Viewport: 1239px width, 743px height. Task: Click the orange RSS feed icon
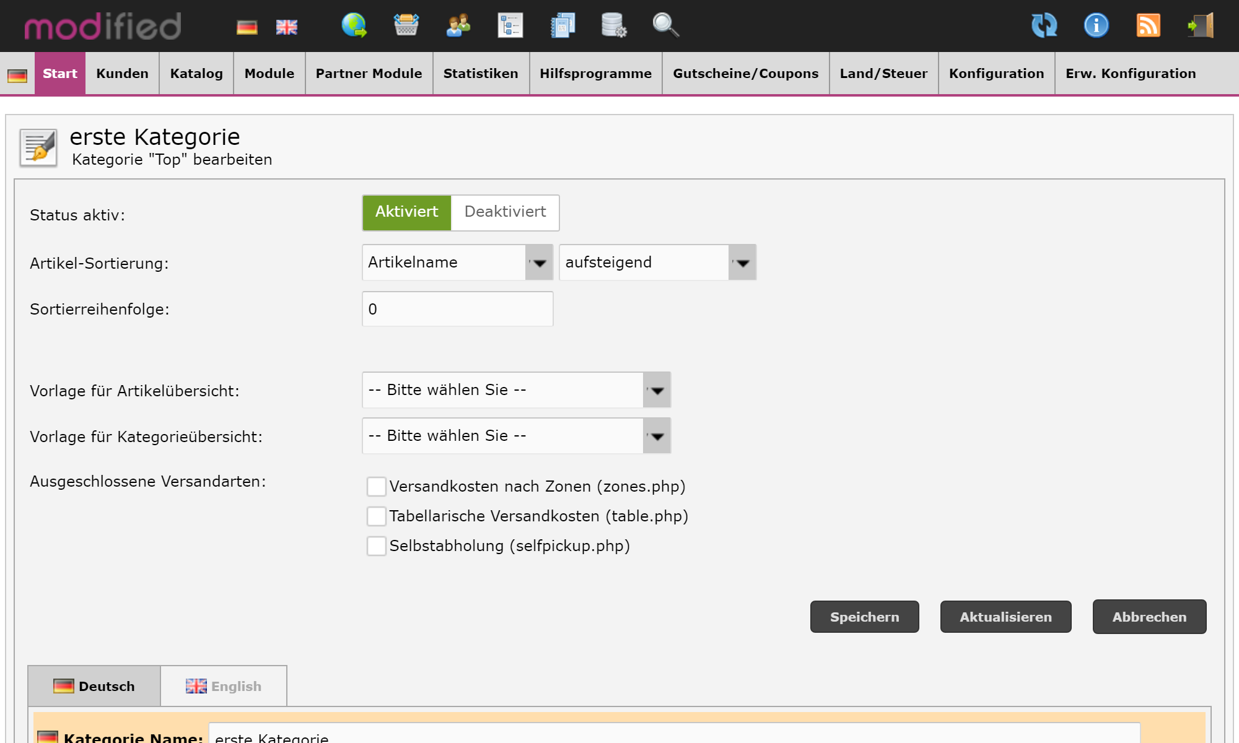pos(1148,25)
